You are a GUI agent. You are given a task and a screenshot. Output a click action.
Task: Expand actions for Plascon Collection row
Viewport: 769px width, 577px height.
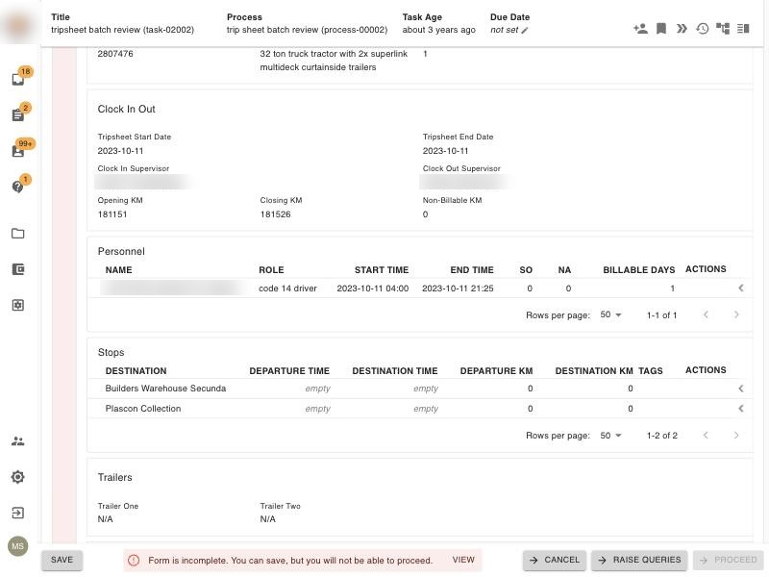[x=740, y=409]
